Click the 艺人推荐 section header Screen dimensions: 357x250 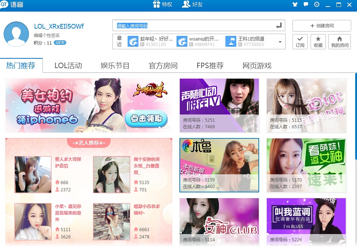click(x=89, y=143)
